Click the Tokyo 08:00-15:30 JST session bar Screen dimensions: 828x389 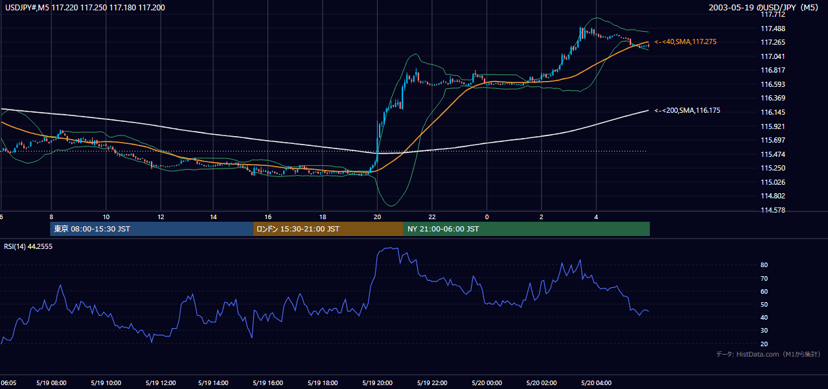152,229
